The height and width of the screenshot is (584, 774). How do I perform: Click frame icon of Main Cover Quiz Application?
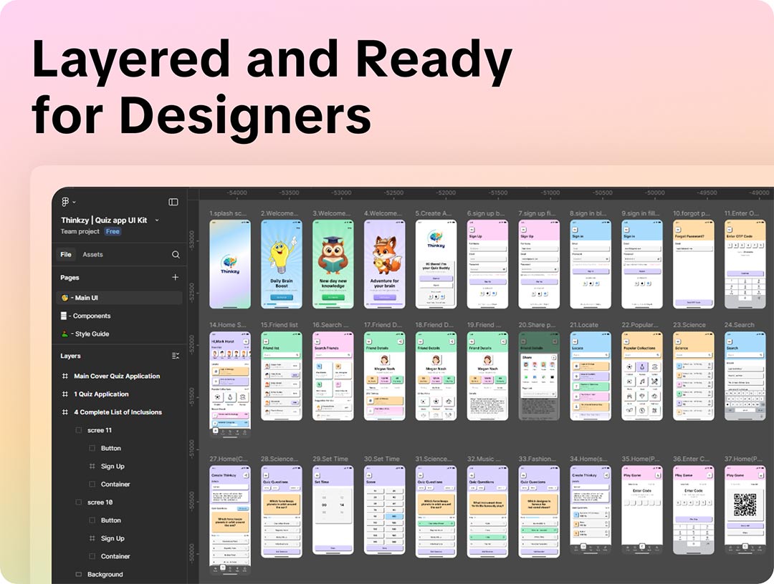(64, 376)
